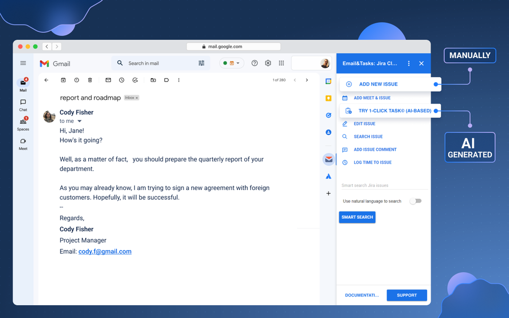Click the SMART SEARCH button

357,217
